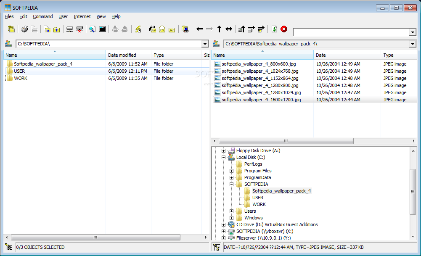421x256 pixels.
Task: Open the Edit menu
Action: (x=23, y=16)
